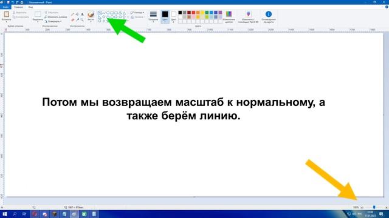
Task: Click Изменить размер
Action: 56,17
